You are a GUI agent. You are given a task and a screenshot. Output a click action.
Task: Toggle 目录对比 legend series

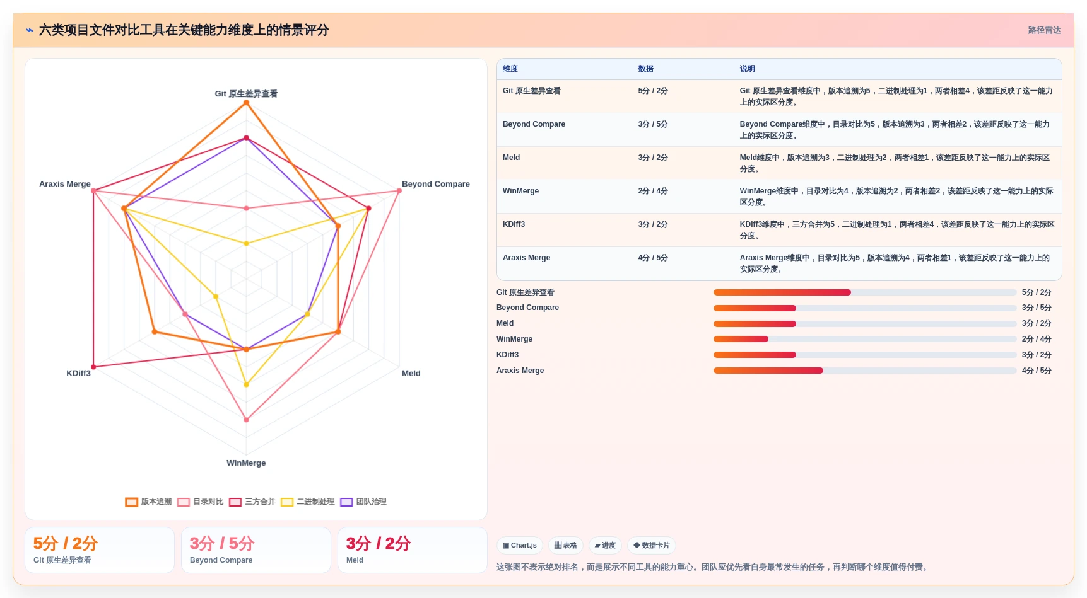pos(201,502)
